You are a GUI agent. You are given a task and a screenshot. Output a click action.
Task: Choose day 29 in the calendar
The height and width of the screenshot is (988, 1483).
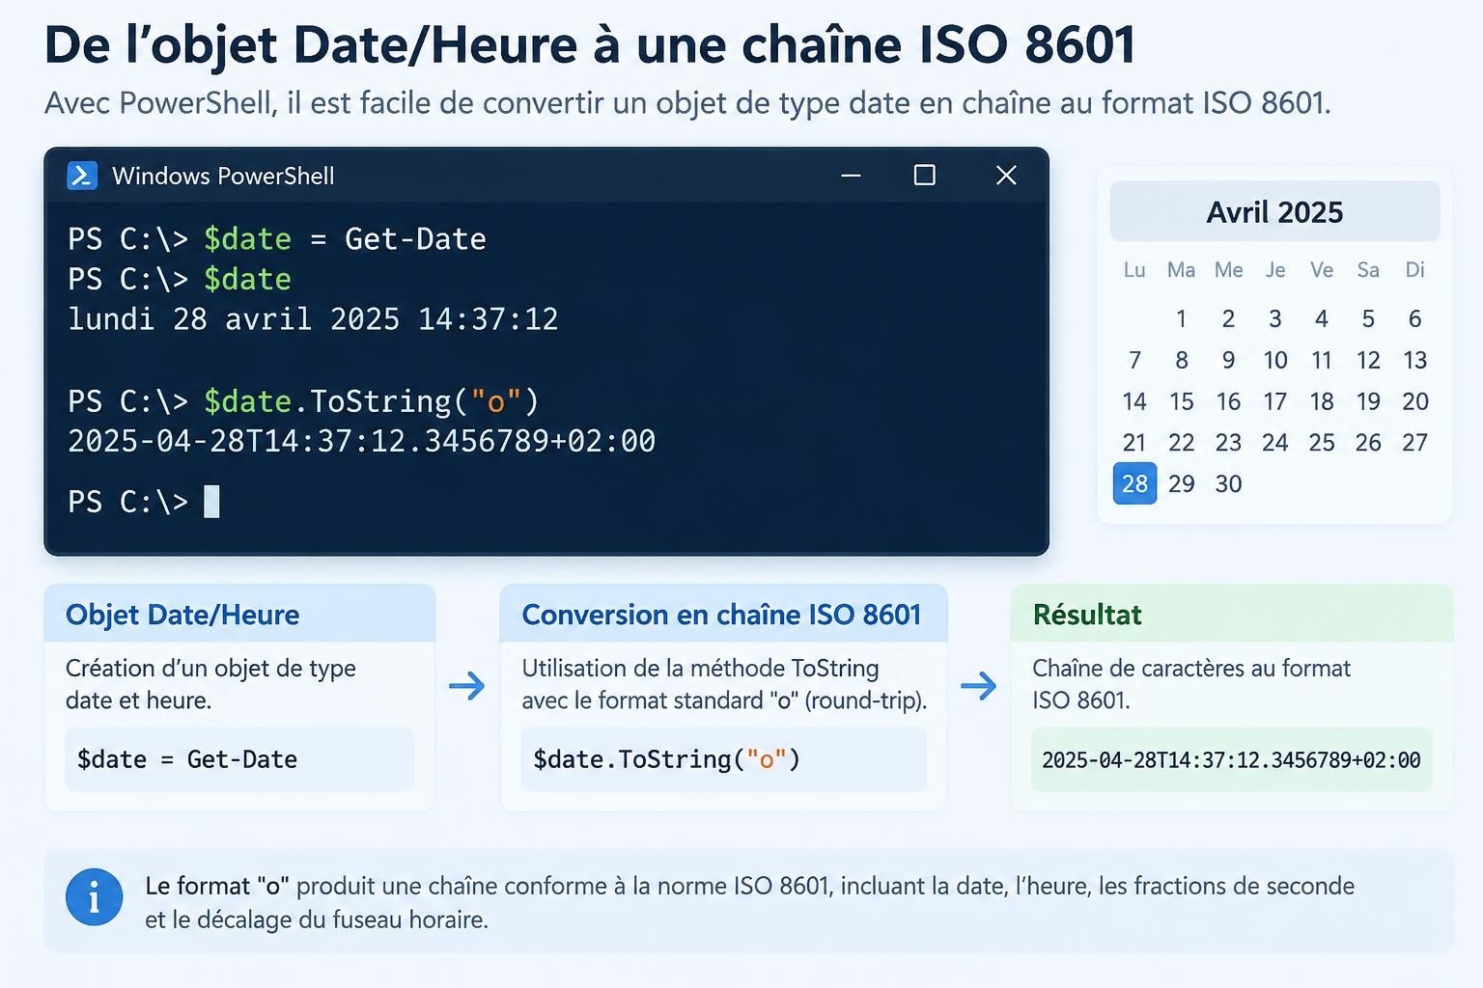click(x=1181, y=483)
